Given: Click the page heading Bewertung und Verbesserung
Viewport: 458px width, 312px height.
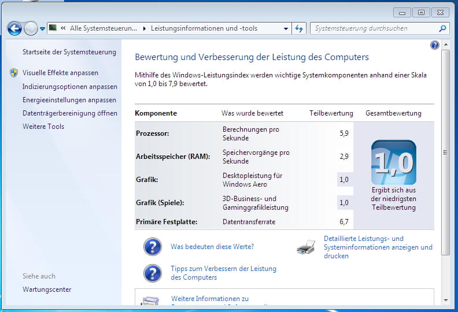Looking at the screenshot, I should [252, 57].
